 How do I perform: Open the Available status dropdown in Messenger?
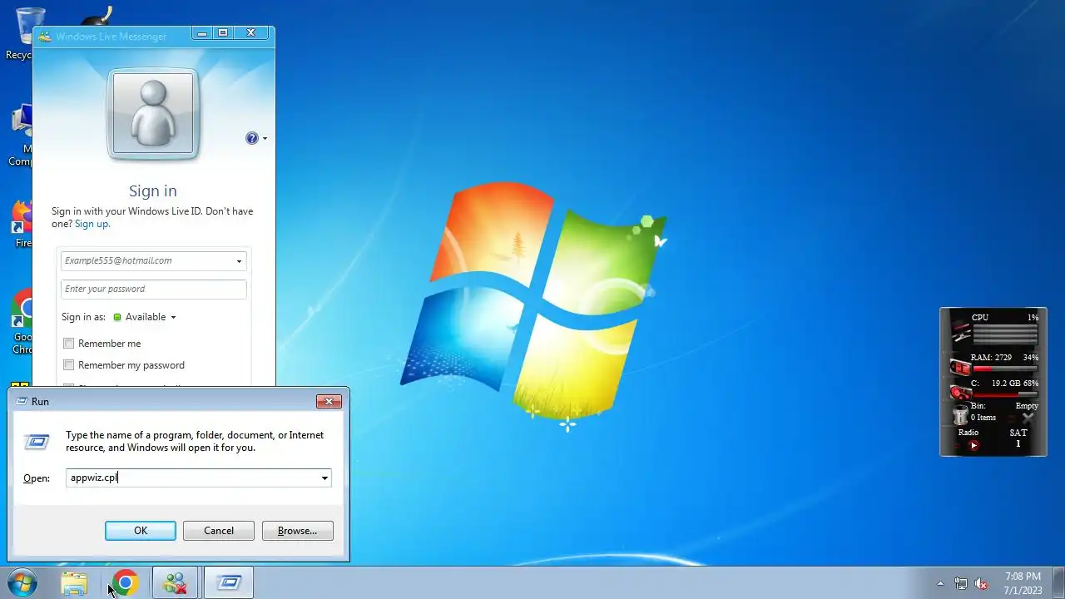coord(145,317)
